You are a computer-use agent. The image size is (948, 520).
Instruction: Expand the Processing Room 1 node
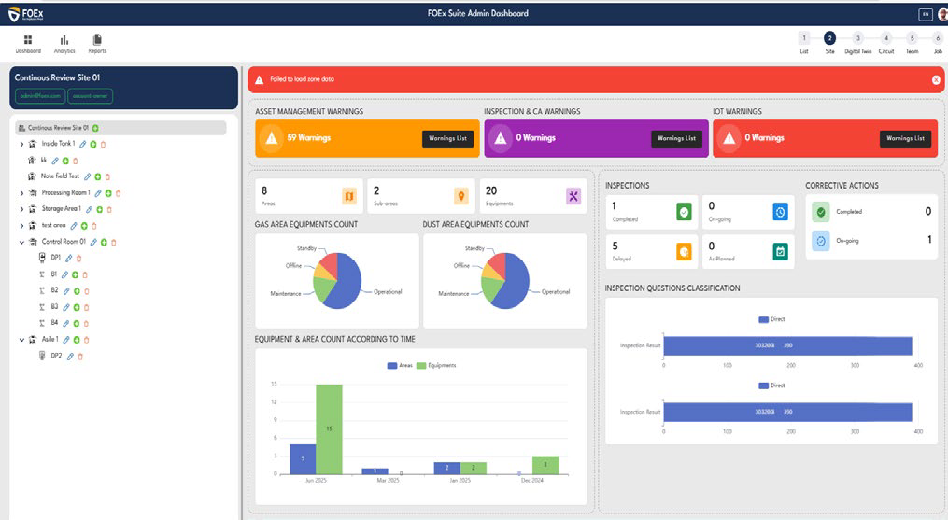coord(21,193)
